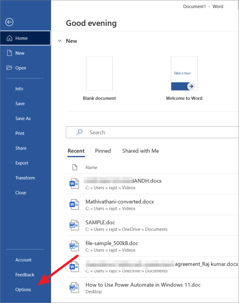This screenshot has width=239, height=303.
Task: Click the search magnifier icon
Action: point(79,132)
